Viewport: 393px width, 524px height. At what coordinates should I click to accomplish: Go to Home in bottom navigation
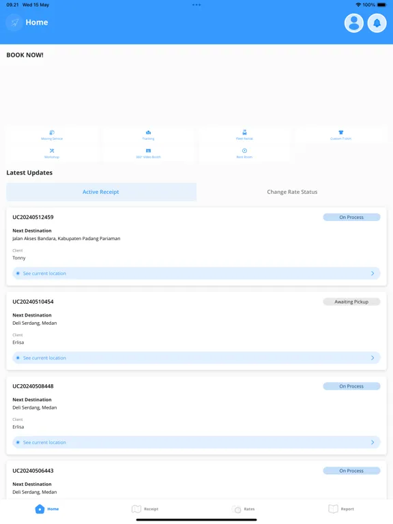(47, 509)
